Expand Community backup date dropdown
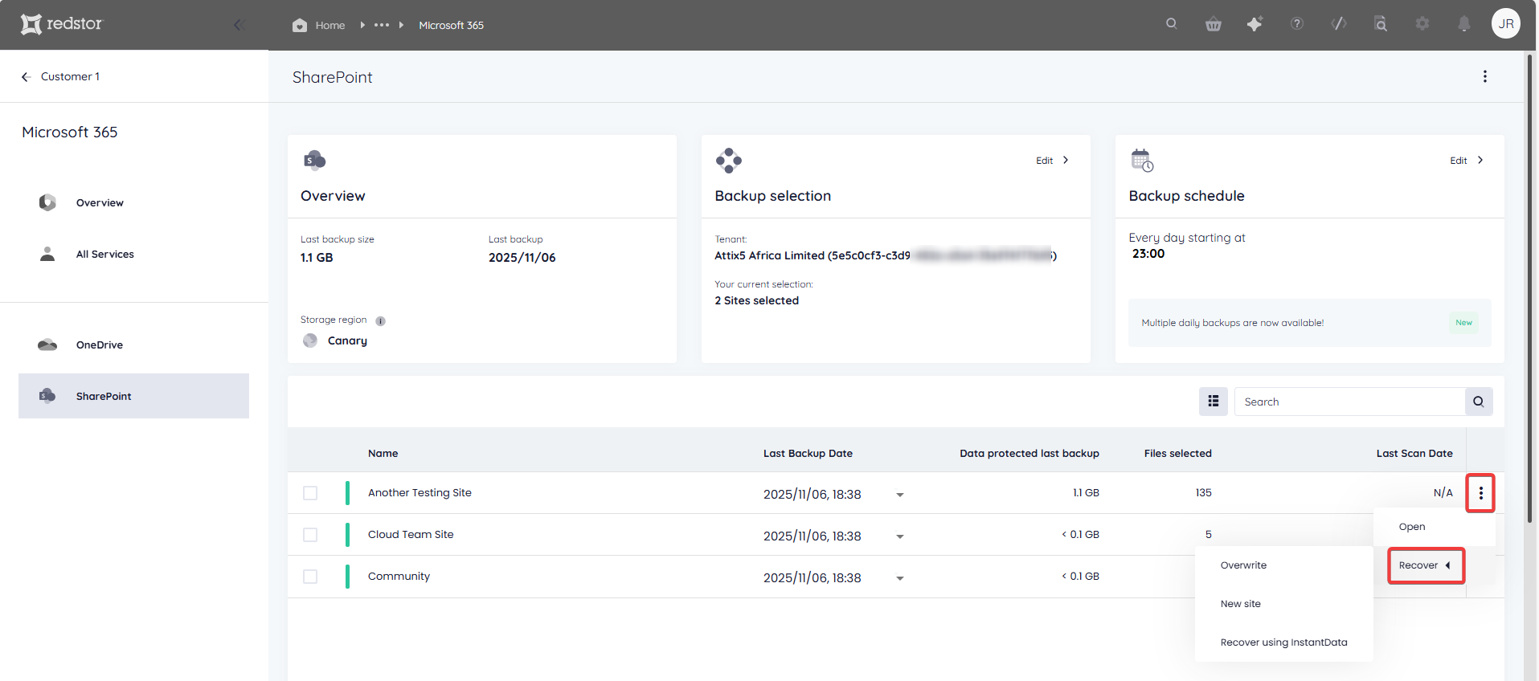Viewport: 1539px width, 681px height. coord(900,578)
